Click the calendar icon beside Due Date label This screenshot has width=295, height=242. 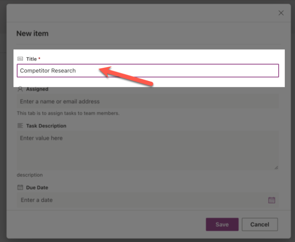tap(20, 188)
